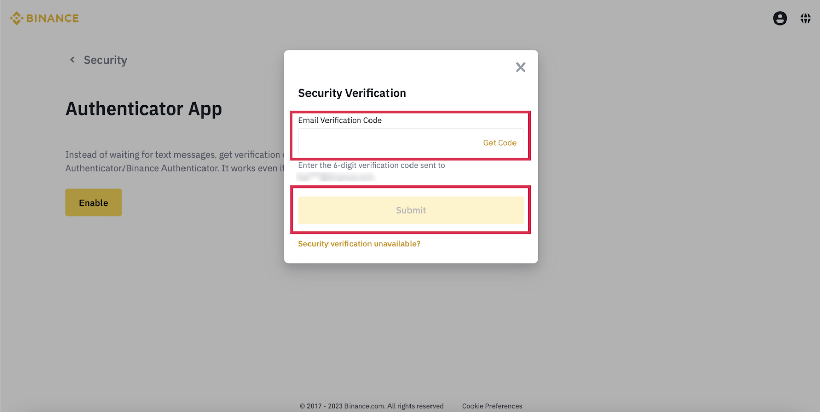Click the globe icon to change region
820x412 pixels.
point(805,18)
